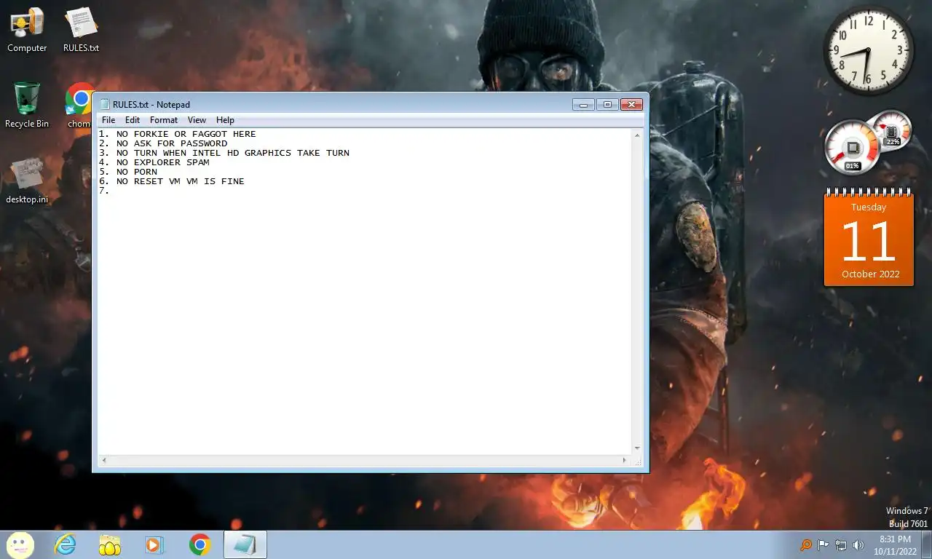Click the Show desktop strip at taskbar end

(927, 544)
